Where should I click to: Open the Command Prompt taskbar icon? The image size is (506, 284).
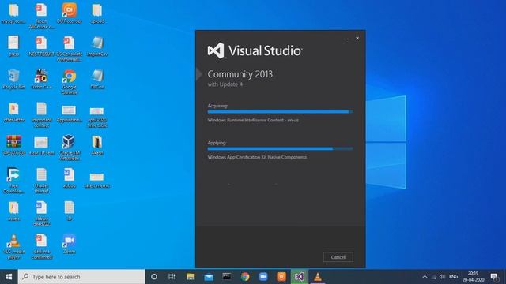tap(227, 277)
